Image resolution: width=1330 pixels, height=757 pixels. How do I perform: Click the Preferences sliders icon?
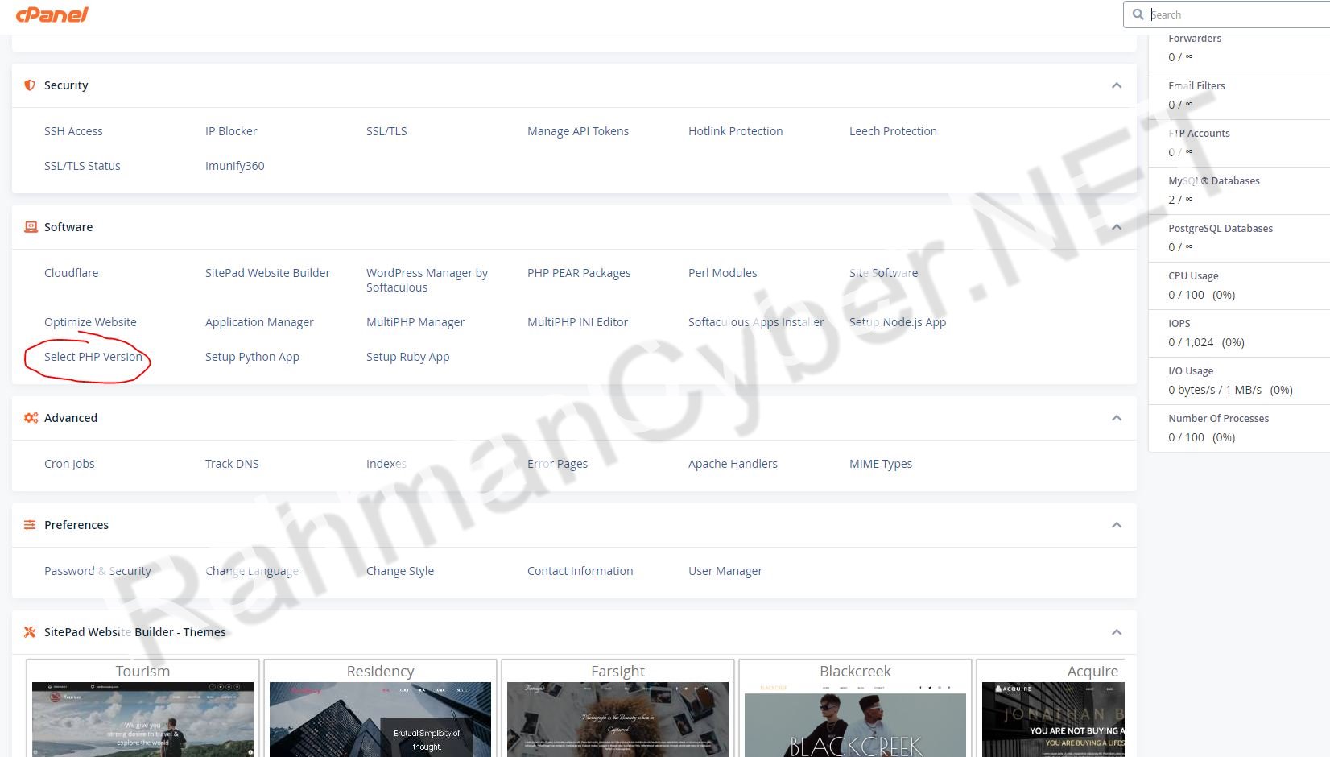30,525
